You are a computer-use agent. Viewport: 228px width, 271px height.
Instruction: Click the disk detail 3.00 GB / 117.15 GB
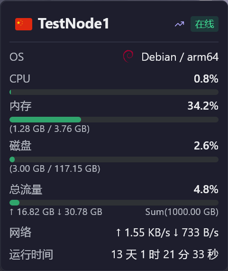(55, 168)
